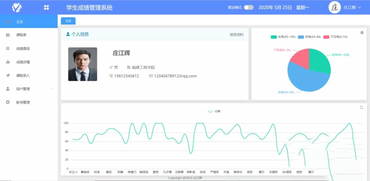Click the 林立川 label on the chart axis
This screenshot has height=181, width=370.
coord(73,172)
